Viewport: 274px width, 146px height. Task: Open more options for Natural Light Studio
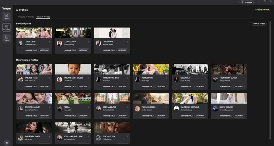pyautogui.click(x=88, y=78)
